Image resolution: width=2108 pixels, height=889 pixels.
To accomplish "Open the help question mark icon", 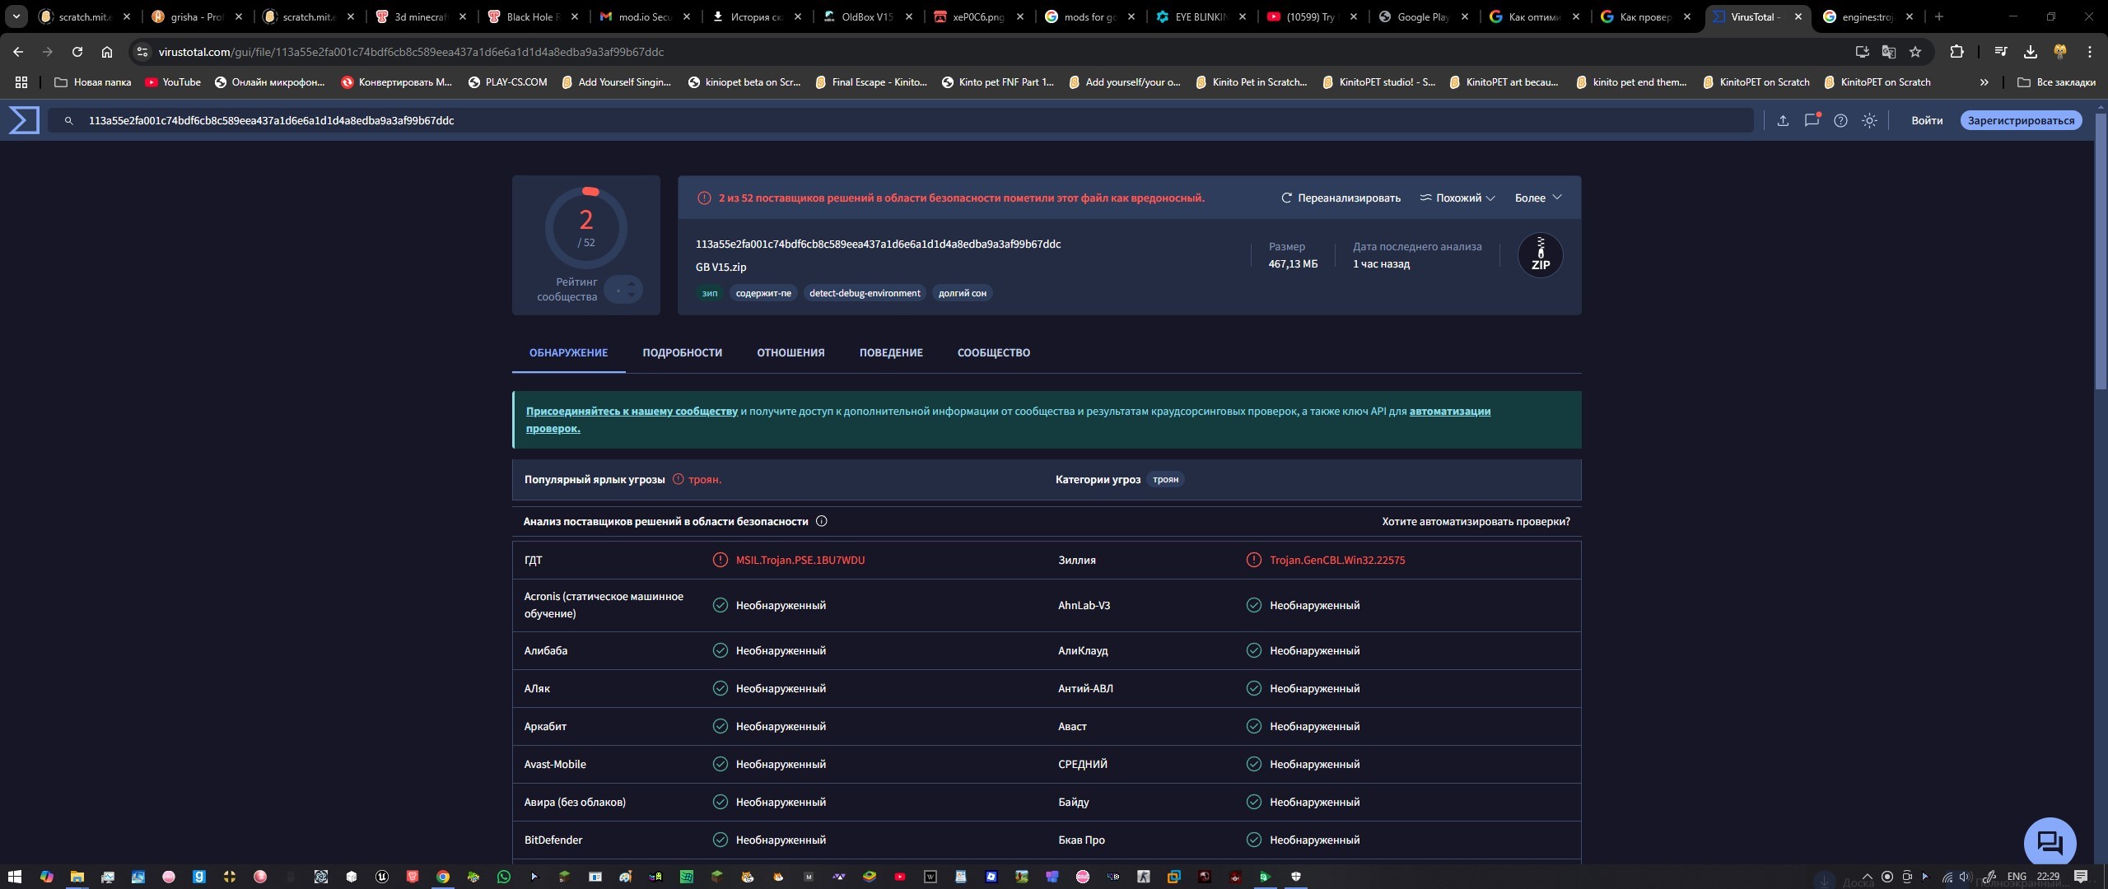I will pos(1840,120).
